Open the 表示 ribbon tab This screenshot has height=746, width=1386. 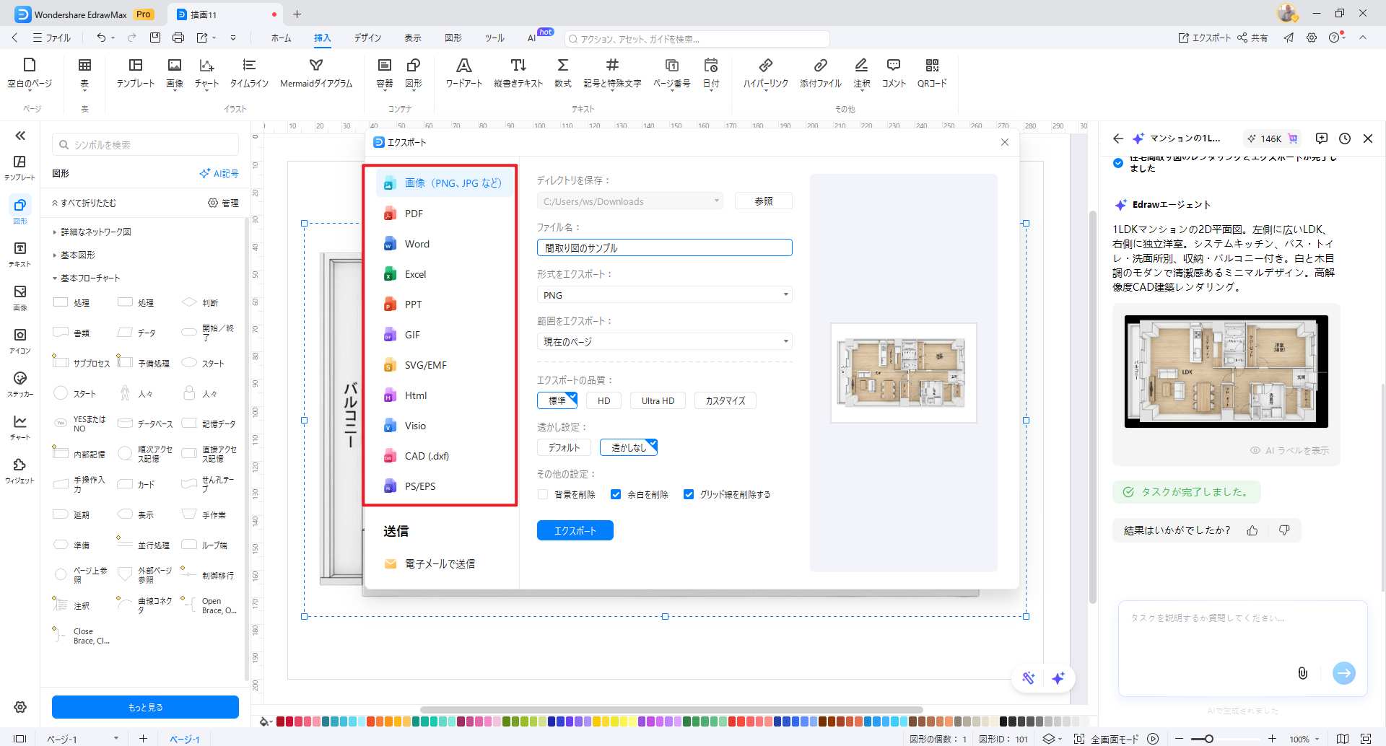pos(412,38)
